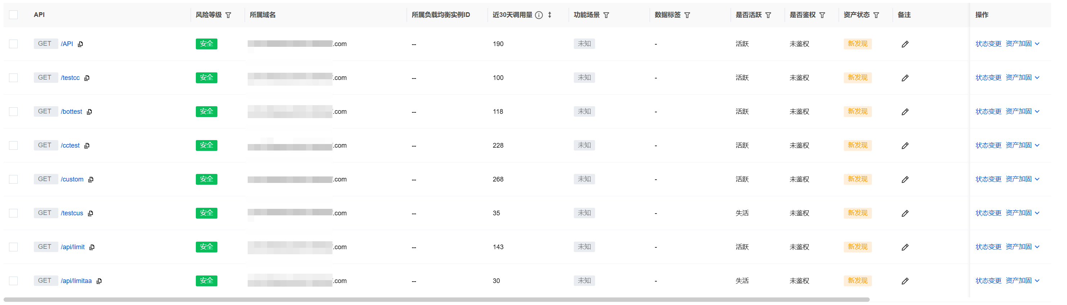
Task: Show info tooltip for 近30天调用量
Action: click(539, 15)
